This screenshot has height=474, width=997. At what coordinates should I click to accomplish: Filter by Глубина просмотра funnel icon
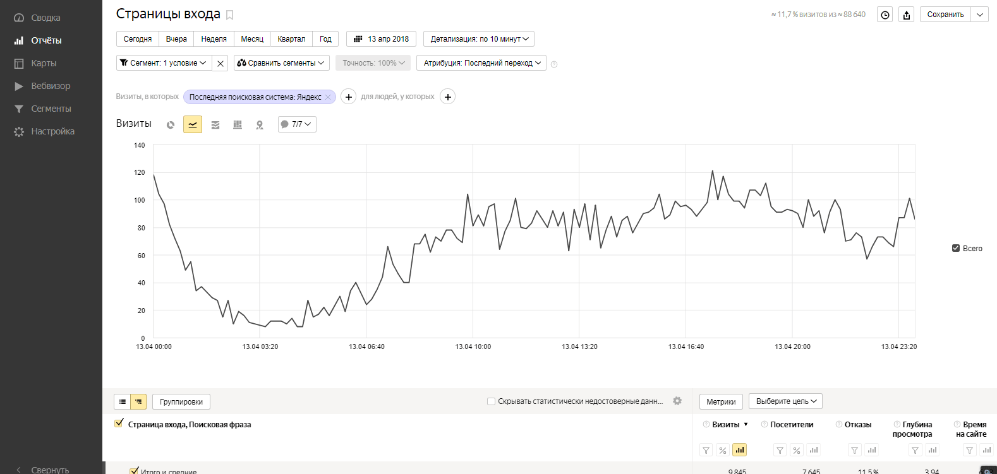click(x=915, y=450)
